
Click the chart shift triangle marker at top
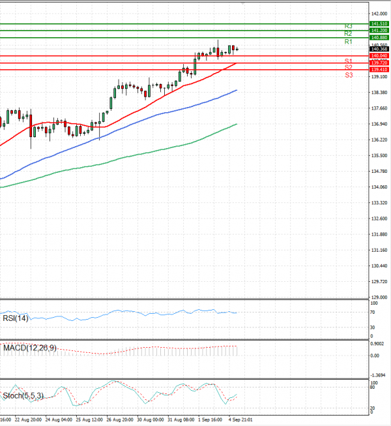point(244,3)
